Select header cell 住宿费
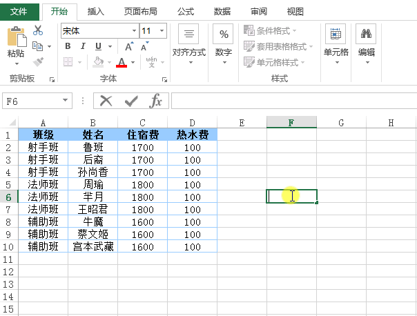The image size is (417, 316). click(x=142, y=135)
